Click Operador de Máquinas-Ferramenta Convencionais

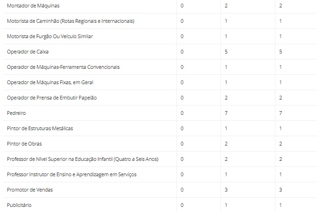[x=63, y=67]
